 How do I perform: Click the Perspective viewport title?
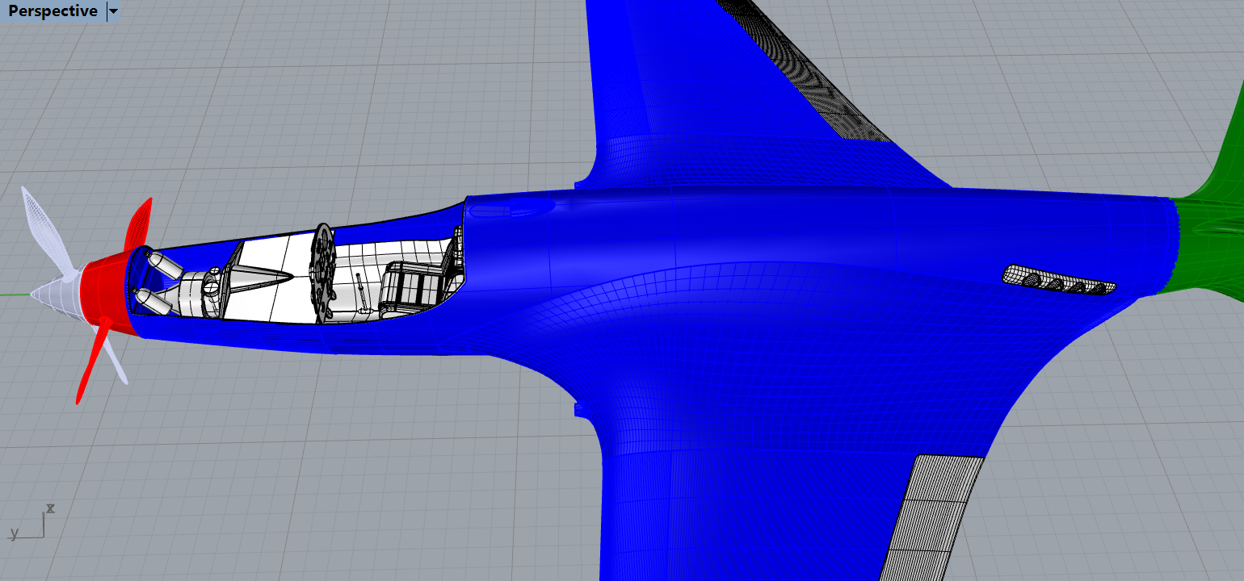[50, 10]
